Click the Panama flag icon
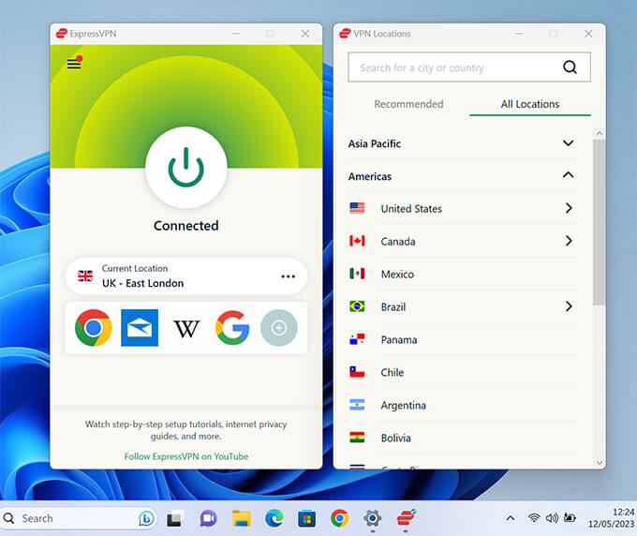The height and width of the screenshot is (536, 637). click(357, 339)
